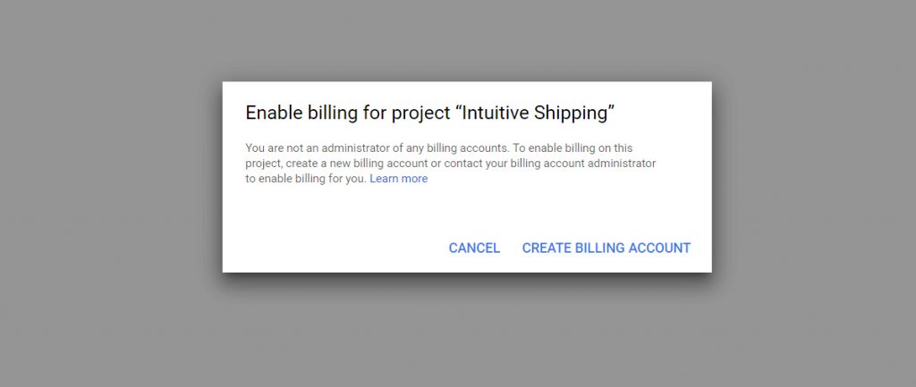Click the word "project," starting second message line

[264, 164]
